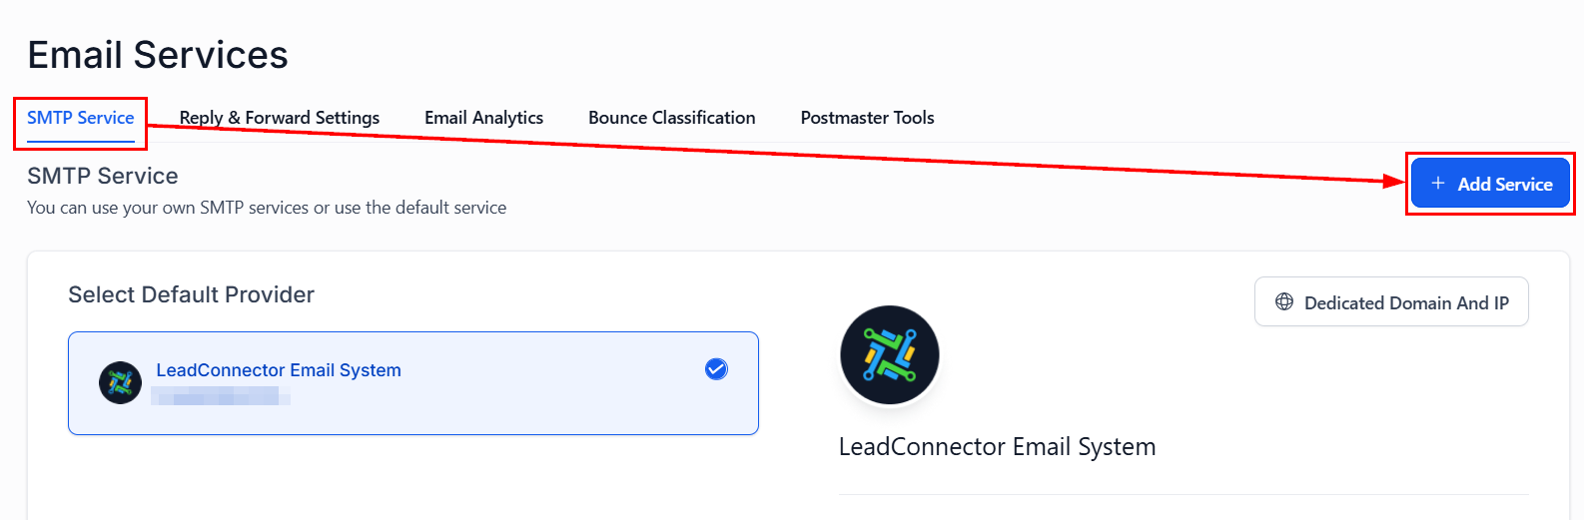Click the small LeadConnector logo in provider card
The height and width of the screenshot is (520, 1584).
[120, 382]
